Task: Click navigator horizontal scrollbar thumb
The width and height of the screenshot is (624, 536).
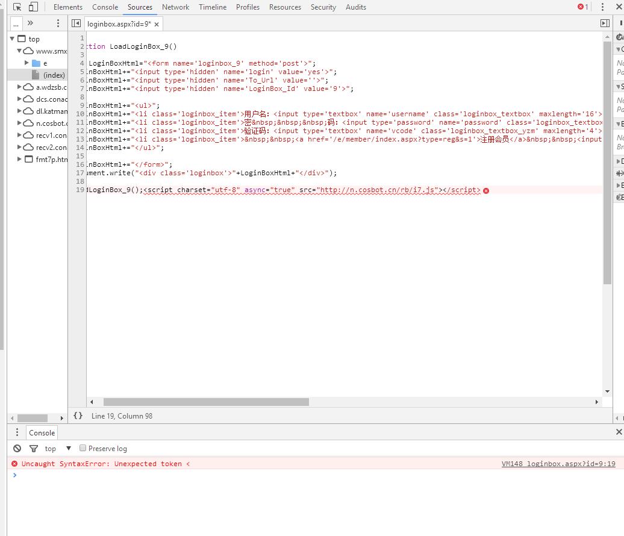Action: (33, 418)
